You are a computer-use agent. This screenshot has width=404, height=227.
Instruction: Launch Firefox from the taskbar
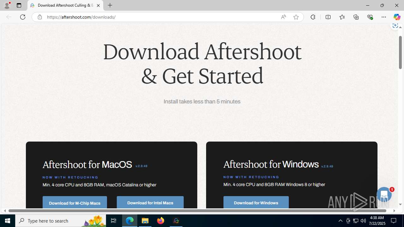(161, 221)
